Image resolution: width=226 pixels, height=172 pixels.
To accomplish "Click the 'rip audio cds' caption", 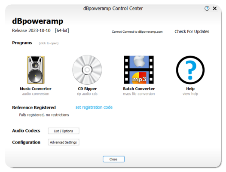I will pyautogui.click(x=87, y=94).
